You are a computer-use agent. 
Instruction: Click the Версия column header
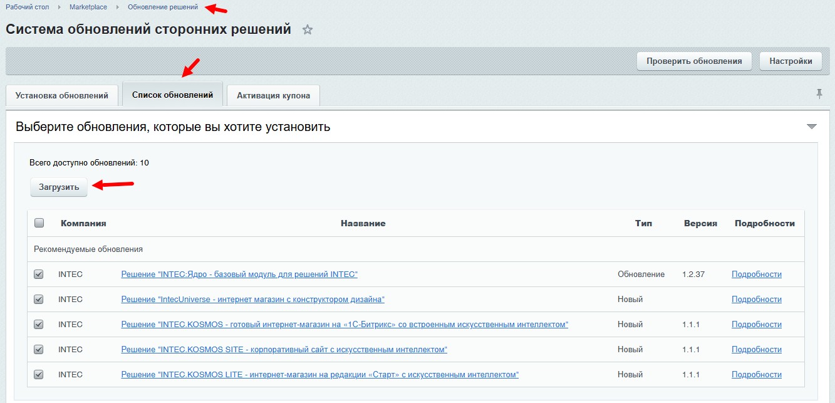click(700, 223)
